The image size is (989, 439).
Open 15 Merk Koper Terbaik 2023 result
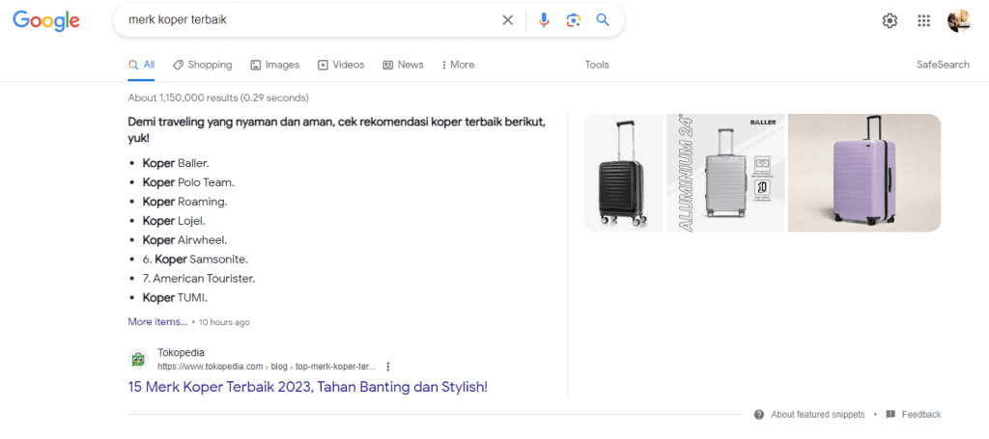coord(308,387)
